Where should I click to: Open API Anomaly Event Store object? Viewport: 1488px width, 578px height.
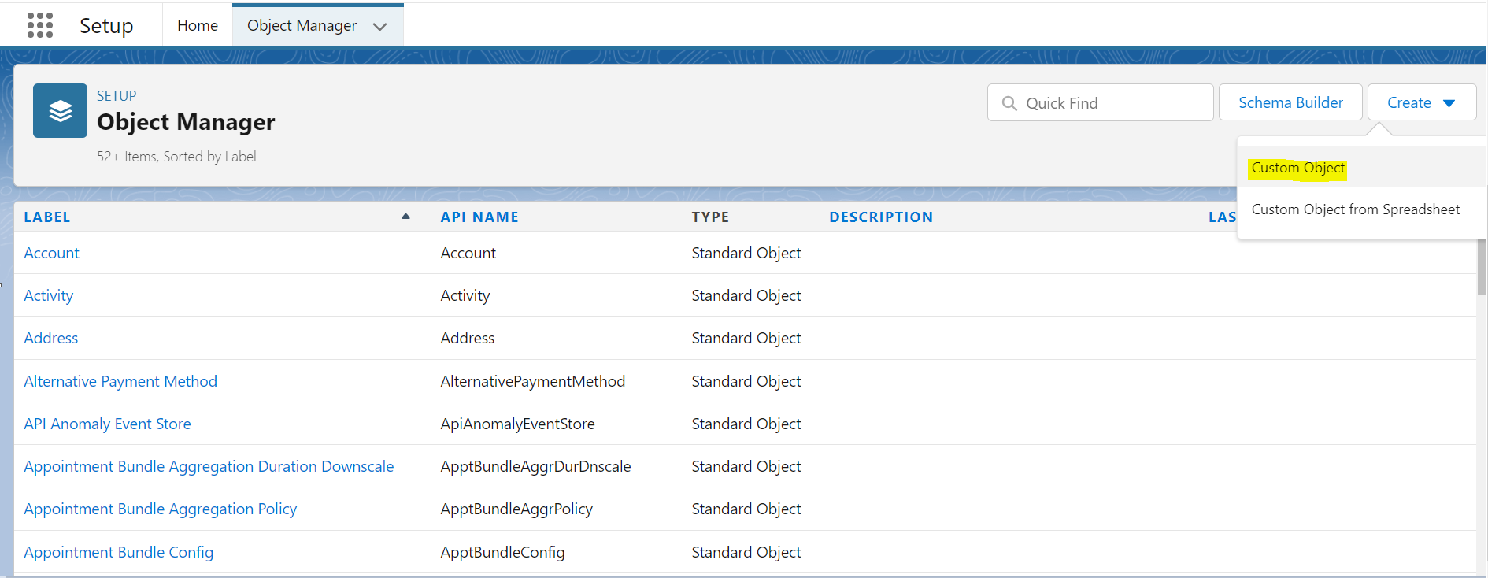[x=107, y=424]
